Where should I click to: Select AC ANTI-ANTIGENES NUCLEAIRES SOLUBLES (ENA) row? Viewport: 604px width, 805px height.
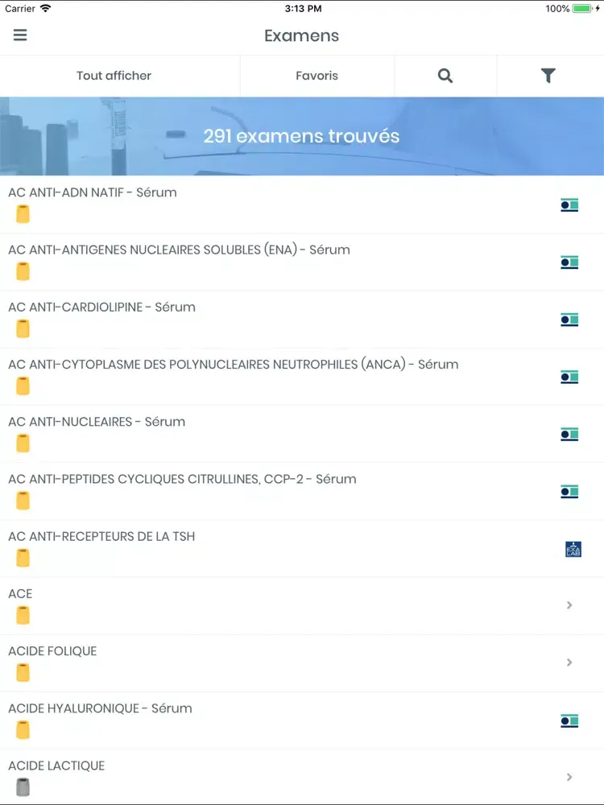point(179,250)
